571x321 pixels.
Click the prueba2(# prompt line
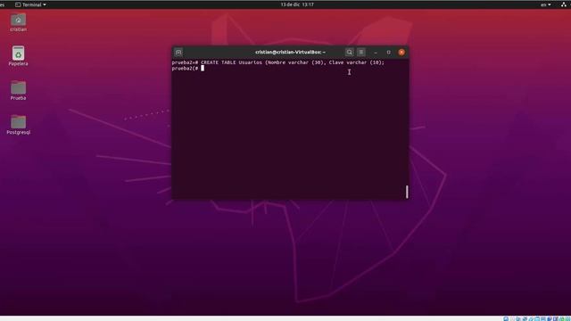188,69
